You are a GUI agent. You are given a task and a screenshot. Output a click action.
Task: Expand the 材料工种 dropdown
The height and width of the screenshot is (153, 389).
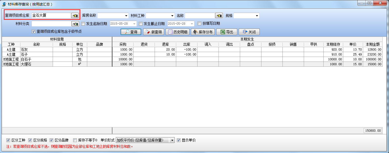tap(172, 16)
